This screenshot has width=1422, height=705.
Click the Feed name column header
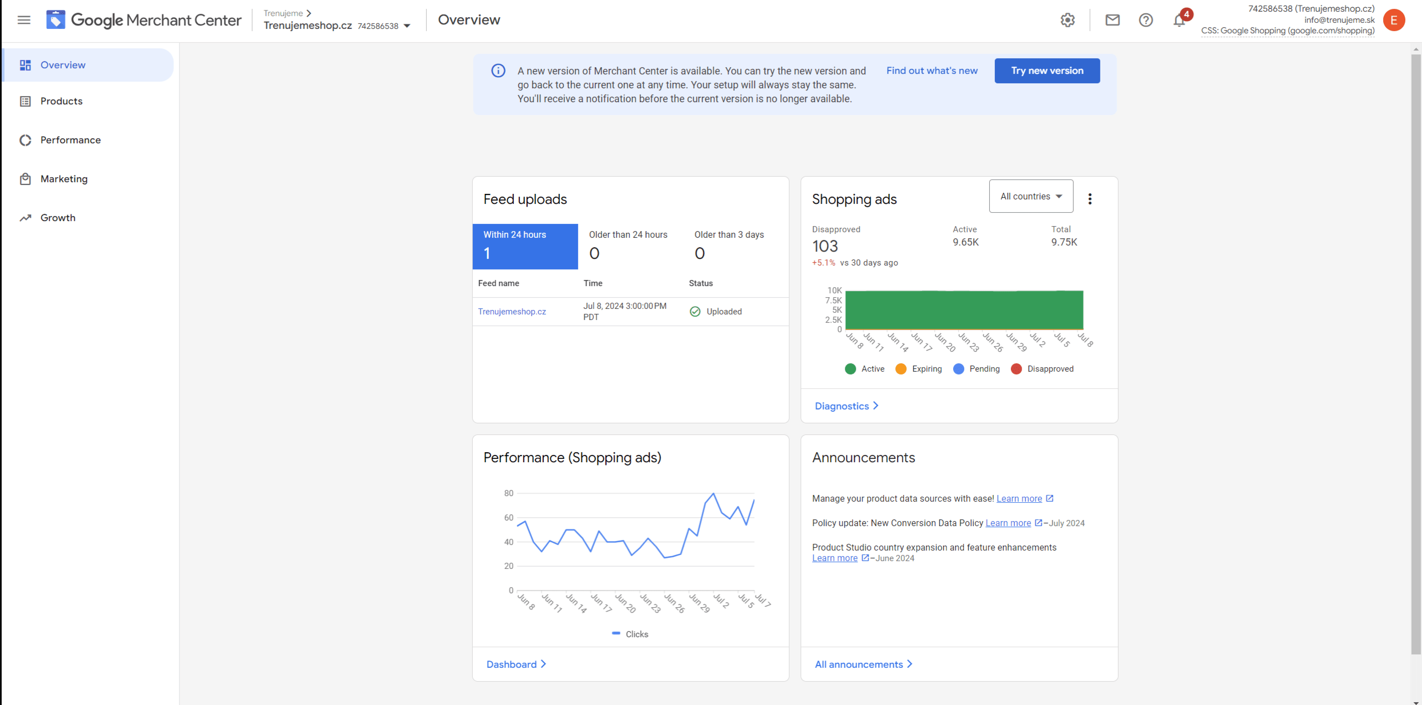click(x=499, y=283)
